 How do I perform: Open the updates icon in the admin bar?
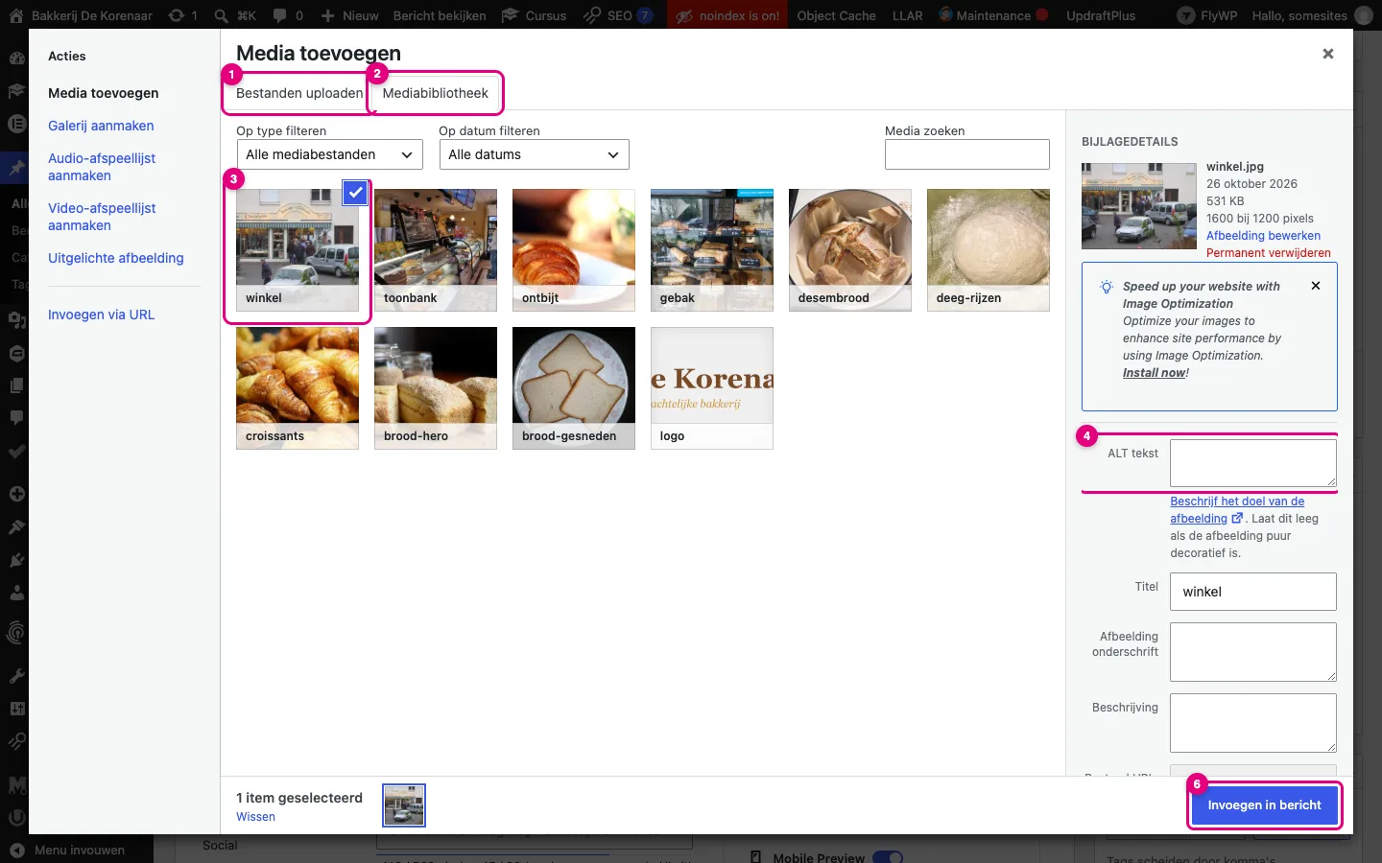pyautogui.click(x=177, y=15)
